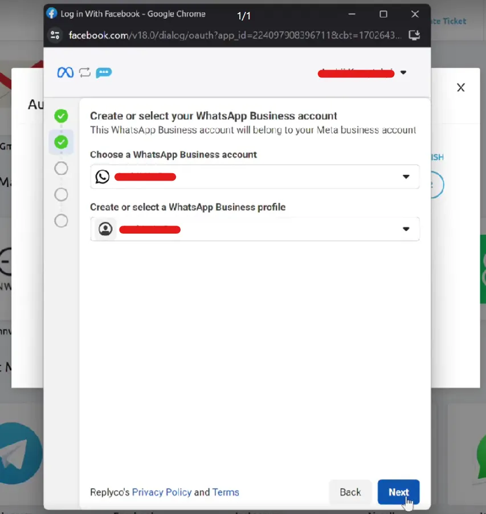Click the Facebook favicon in title bar

coord(51,14)
